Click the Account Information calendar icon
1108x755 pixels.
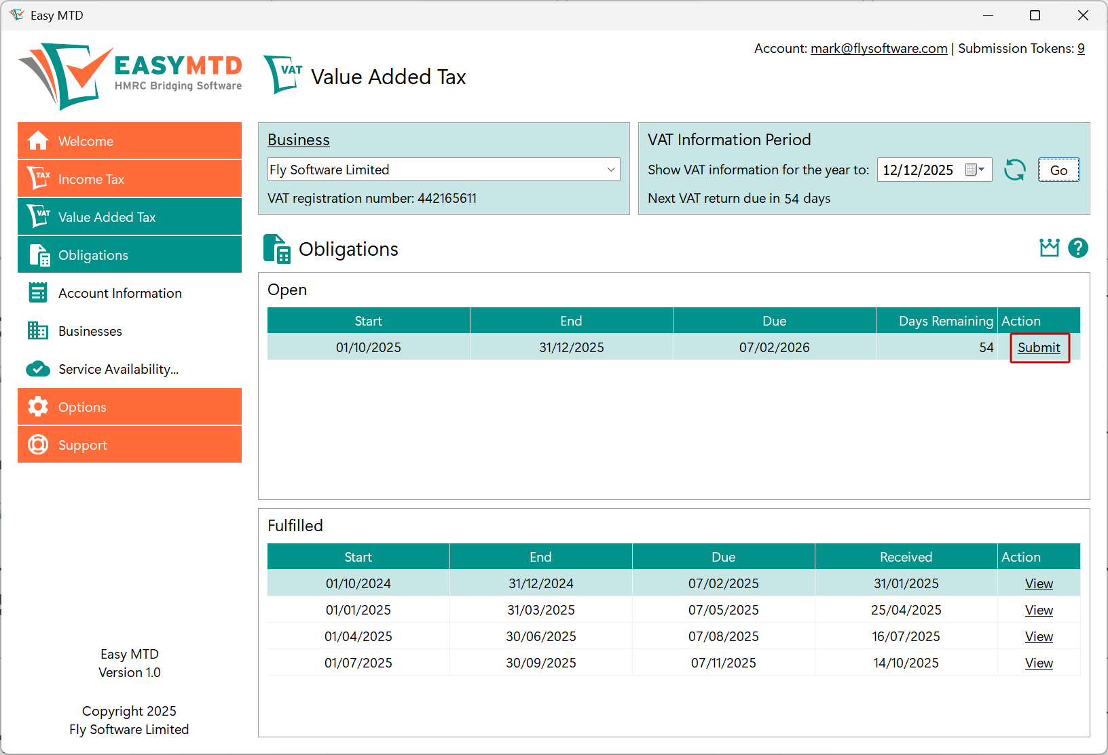point(38,292)
